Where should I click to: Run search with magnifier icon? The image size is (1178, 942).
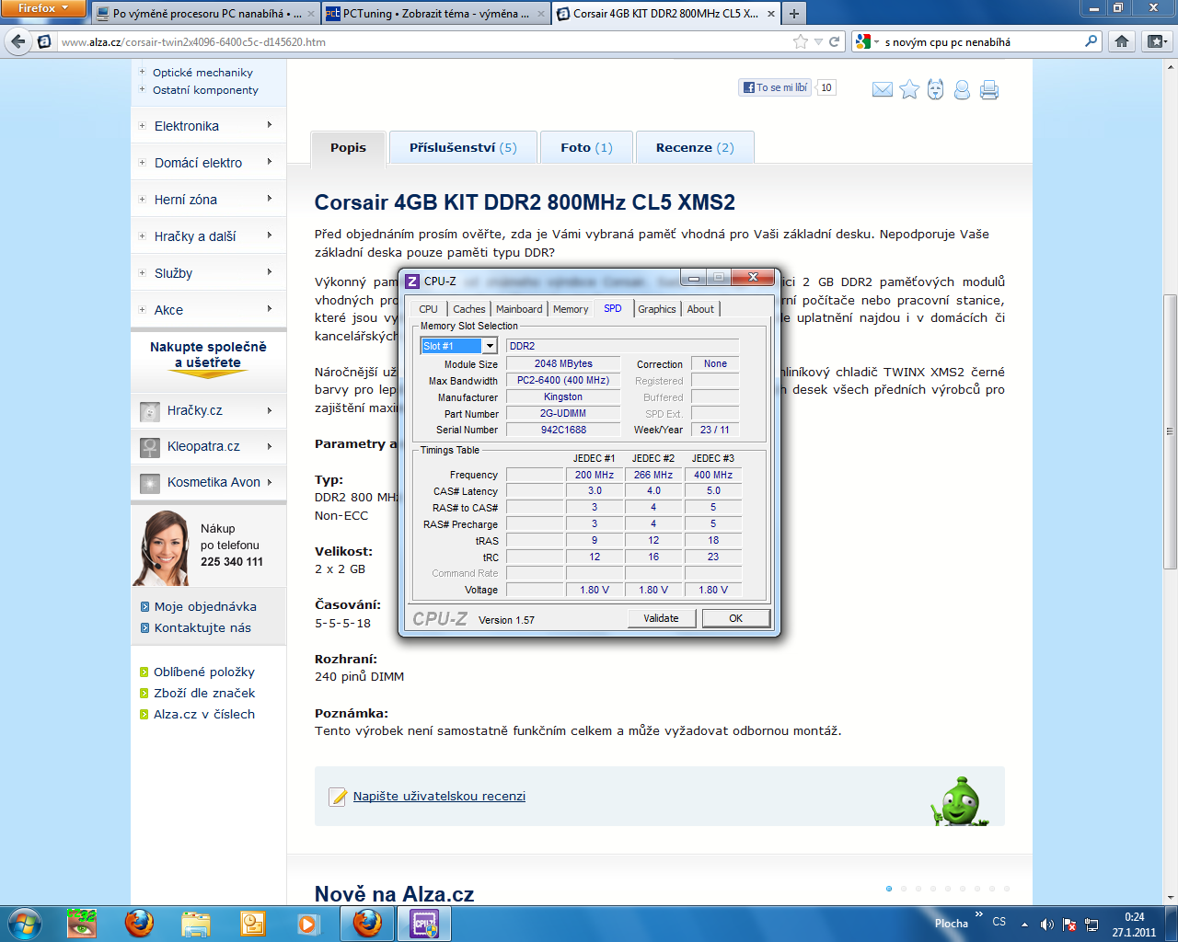(1091, 41)
